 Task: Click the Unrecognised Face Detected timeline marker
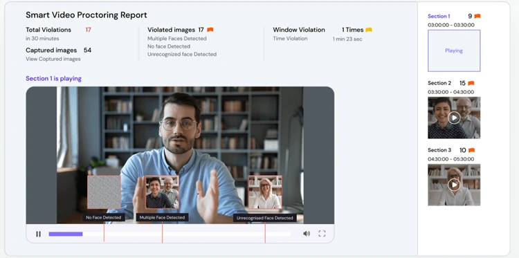265,232
